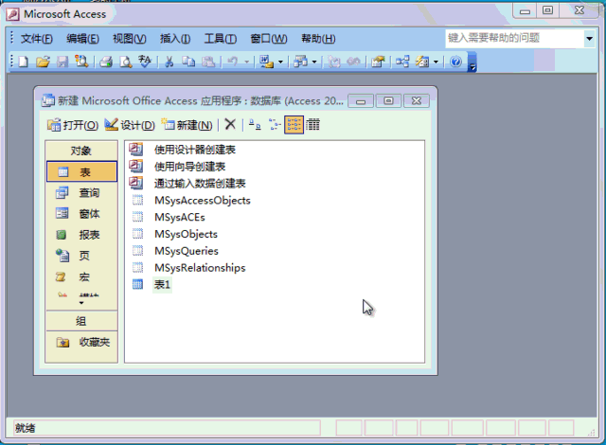Click the Print icon
Screen dimensions: 606x445
105,62
